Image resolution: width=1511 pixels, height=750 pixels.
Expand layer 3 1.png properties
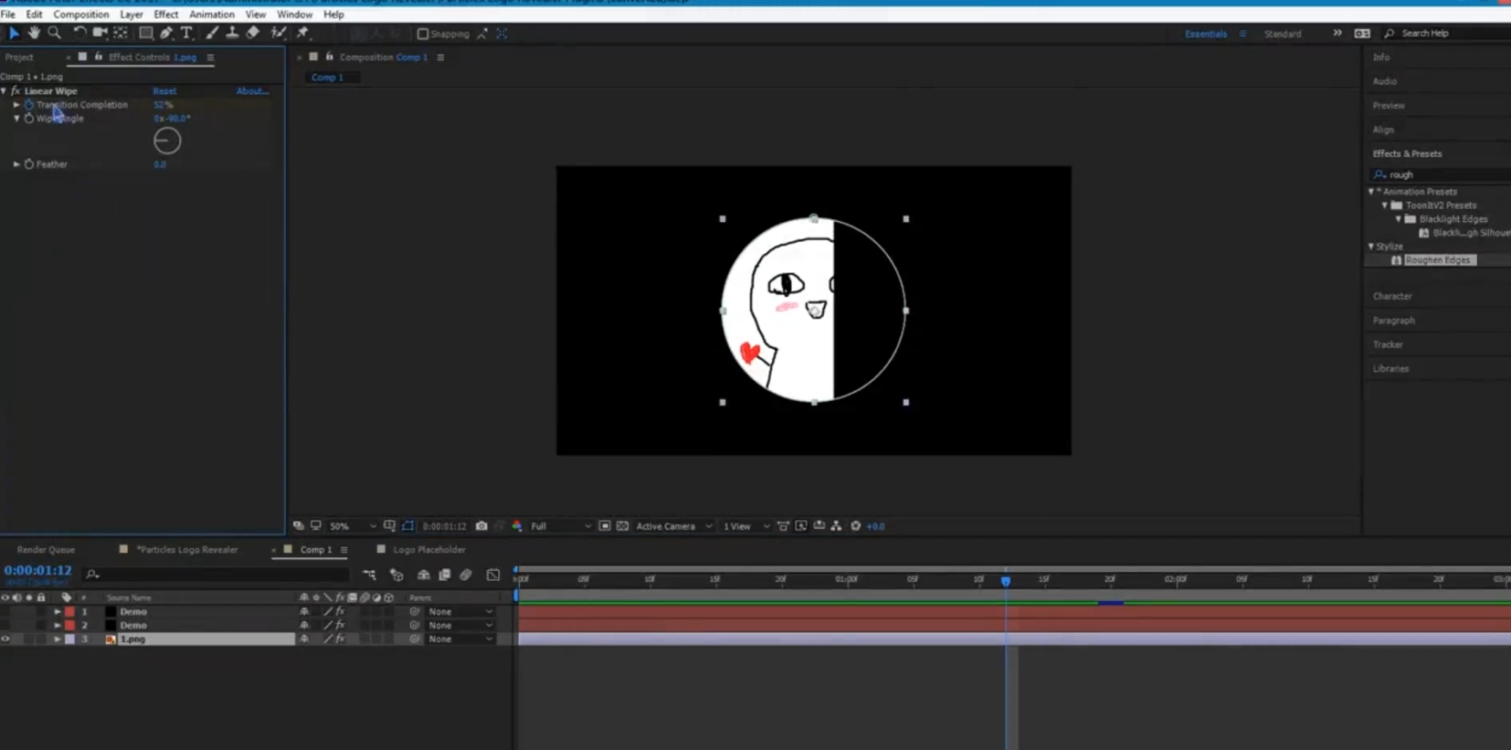click(x=58, y=639)
